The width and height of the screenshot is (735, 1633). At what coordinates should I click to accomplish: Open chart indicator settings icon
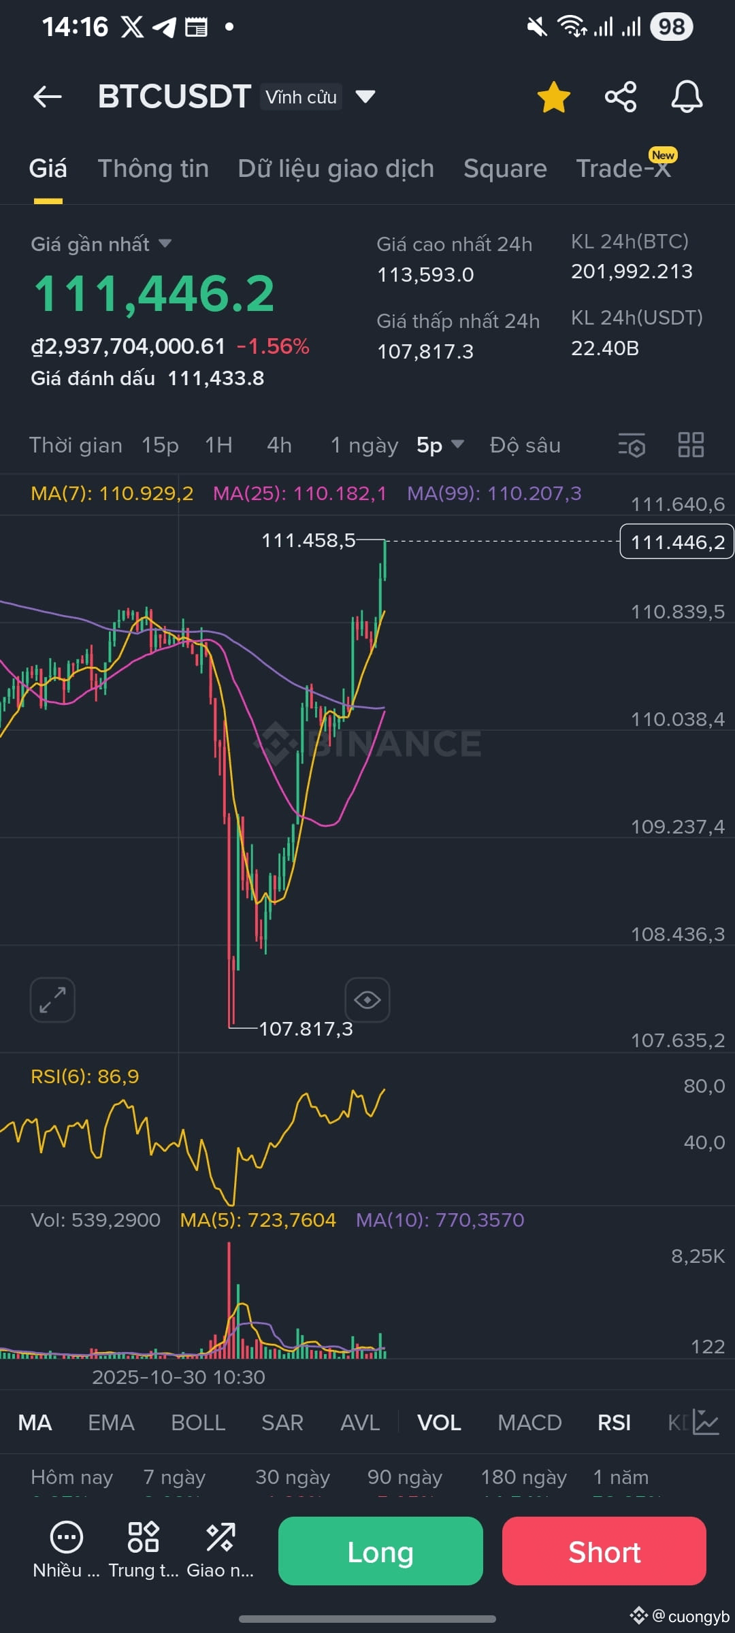coord(632,445)
